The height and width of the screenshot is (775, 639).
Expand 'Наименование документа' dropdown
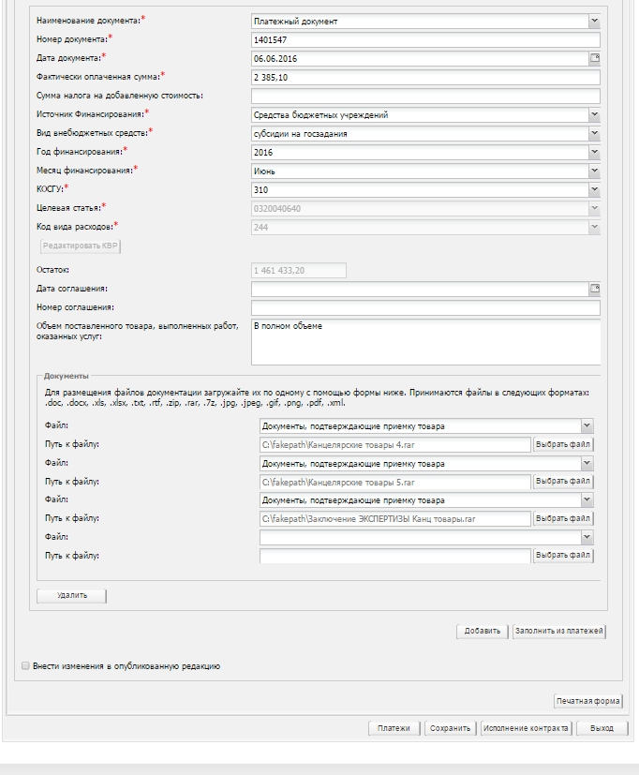pyautogui.click(x=593, y=20)
